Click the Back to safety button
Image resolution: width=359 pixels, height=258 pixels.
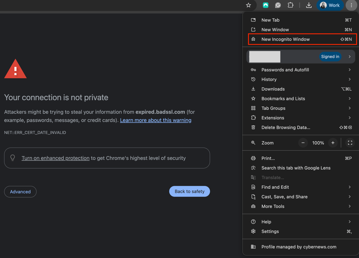pos(190,191)
